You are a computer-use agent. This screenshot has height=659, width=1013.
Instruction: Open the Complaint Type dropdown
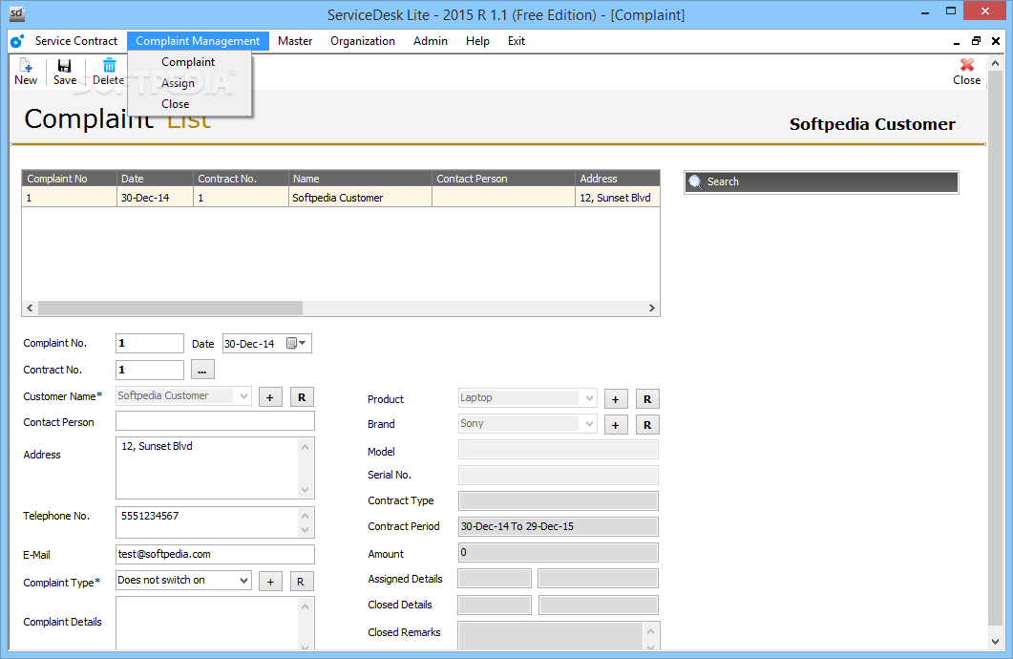point(243,580)
